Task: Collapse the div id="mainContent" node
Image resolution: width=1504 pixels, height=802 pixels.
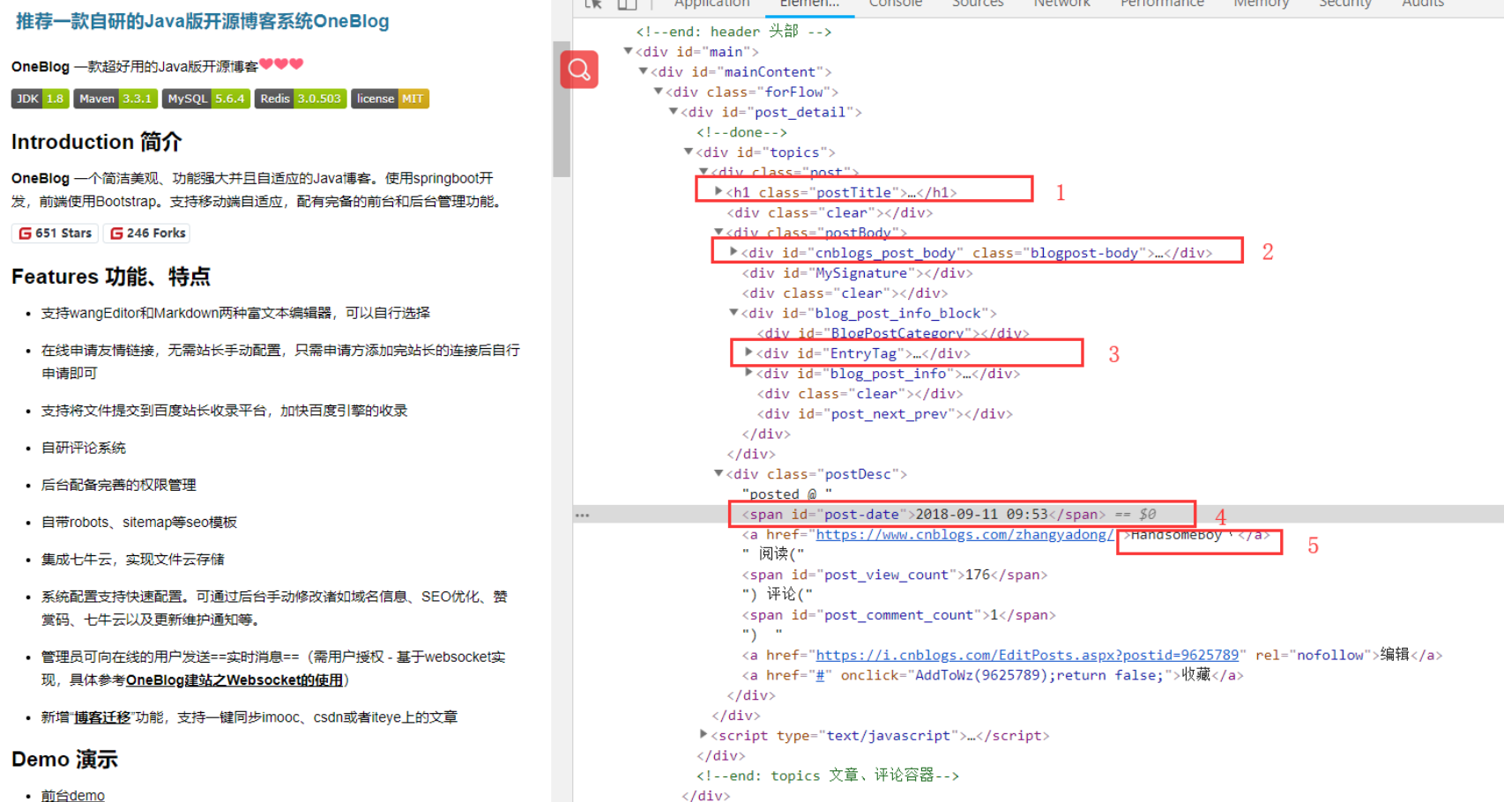Action: (644, 71)
